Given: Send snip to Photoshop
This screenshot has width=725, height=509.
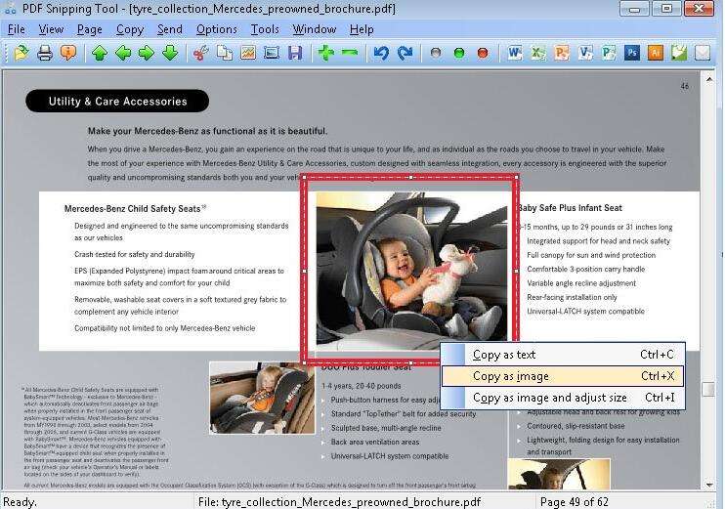Looking at the screenshot, I should (x=632, y=53).
